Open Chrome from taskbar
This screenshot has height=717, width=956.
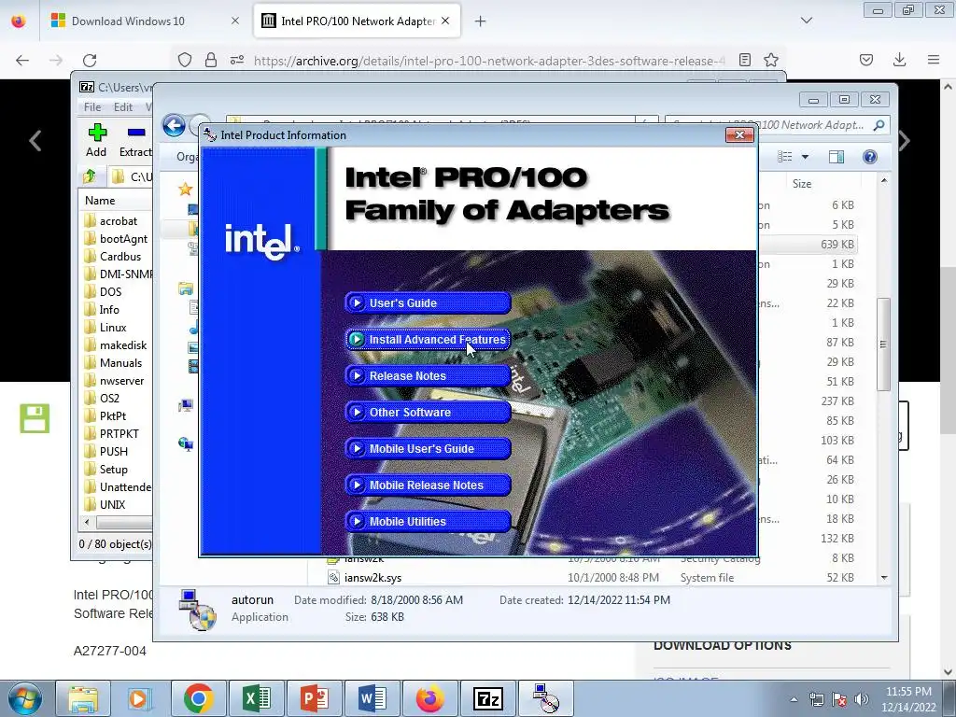198,698
